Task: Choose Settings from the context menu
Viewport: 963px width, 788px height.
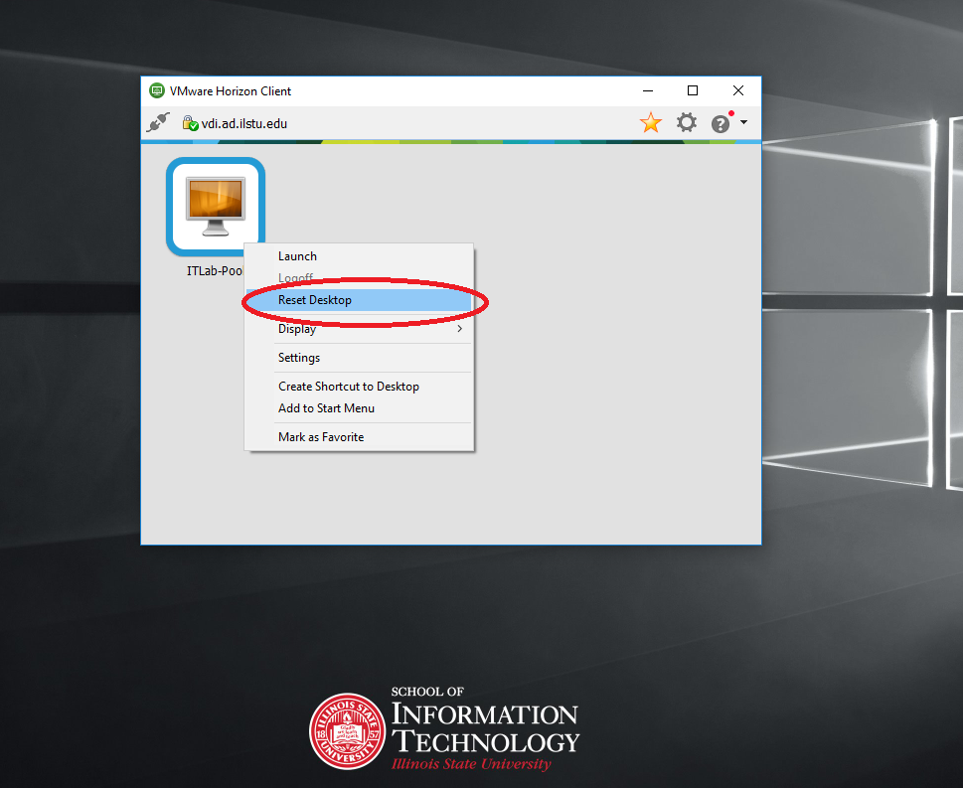Action: pos(359,358)
